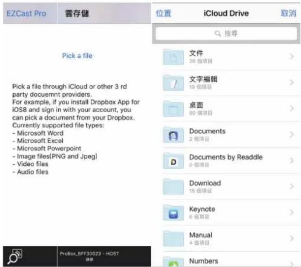The width and height of the screenshot is (301, 267).
Task: Expand the 文字編輯 row chevron
Action: 292,82
